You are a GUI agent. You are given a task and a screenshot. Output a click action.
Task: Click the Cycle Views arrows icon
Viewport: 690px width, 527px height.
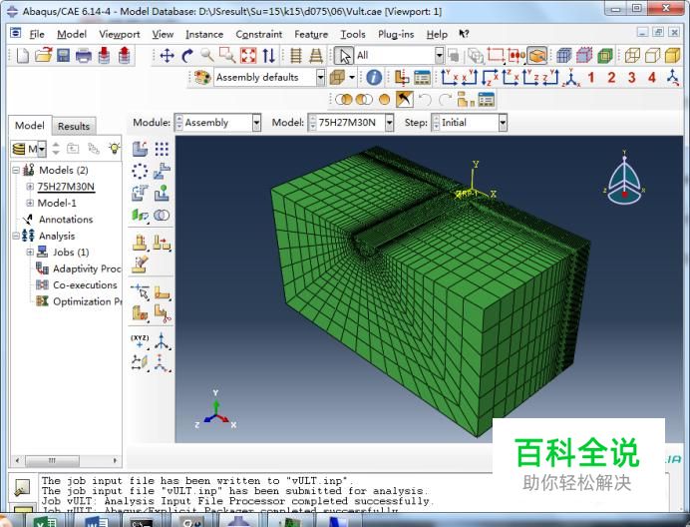[268, 56]
